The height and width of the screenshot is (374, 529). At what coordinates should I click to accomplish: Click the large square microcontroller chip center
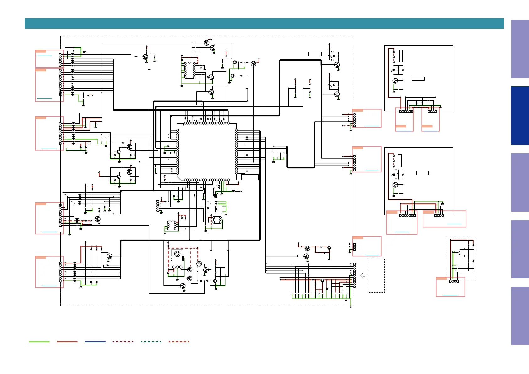click(x=207, y=151)
